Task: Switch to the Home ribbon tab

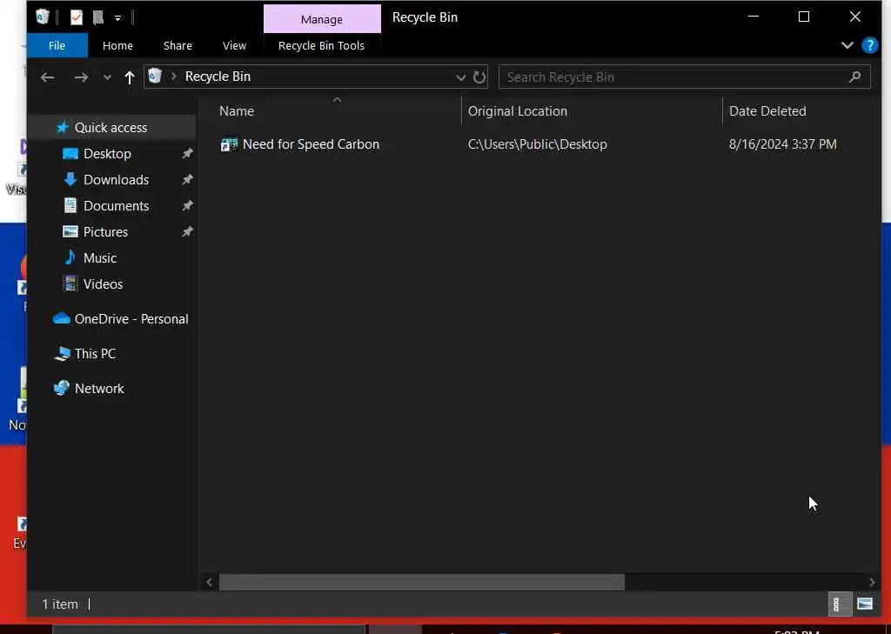Action: pyautogui.click(x=117, y=45)
